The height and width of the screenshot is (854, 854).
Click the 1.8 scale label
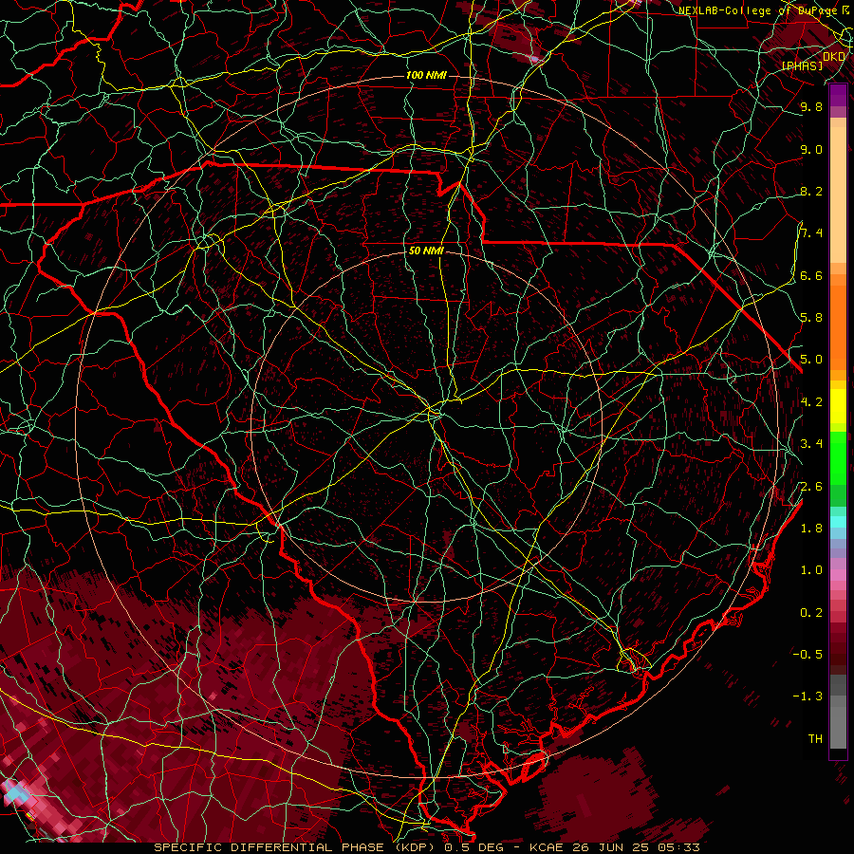811,529
